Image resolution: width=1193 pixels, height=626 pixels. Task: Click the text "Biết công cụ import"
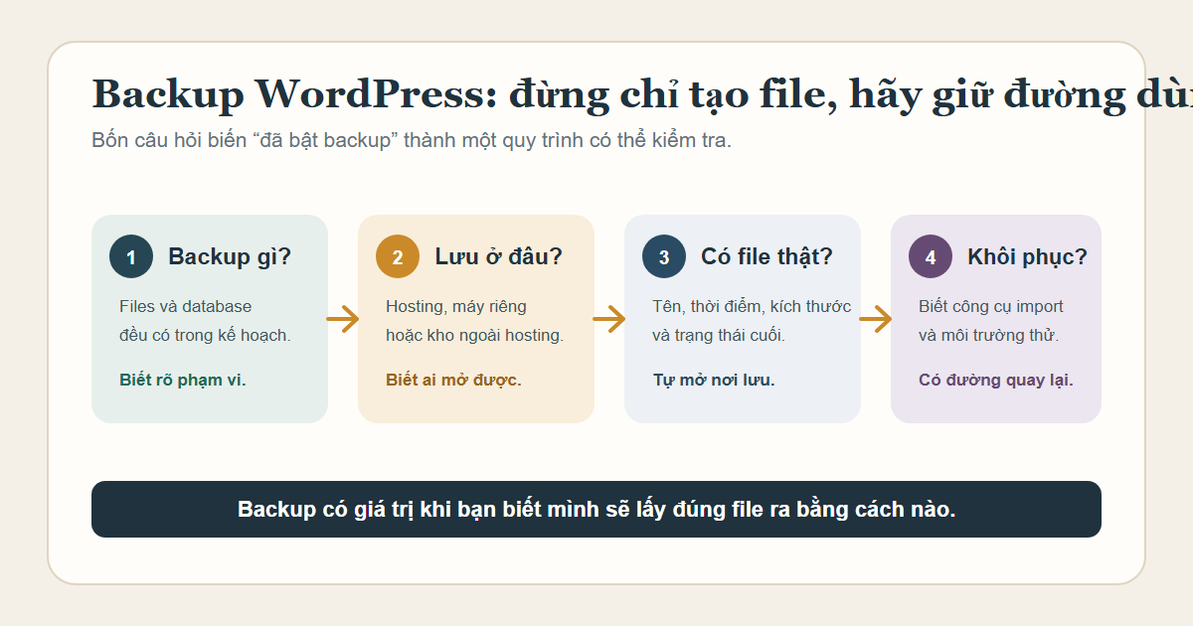click(x=990, y=306)
